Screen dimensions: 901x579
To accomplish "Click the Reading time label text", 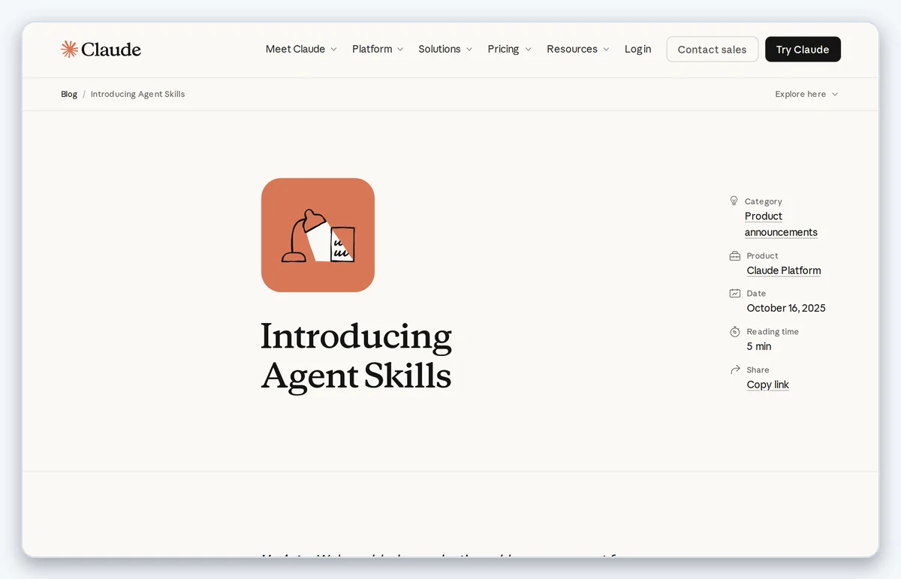I will (773, 331).
